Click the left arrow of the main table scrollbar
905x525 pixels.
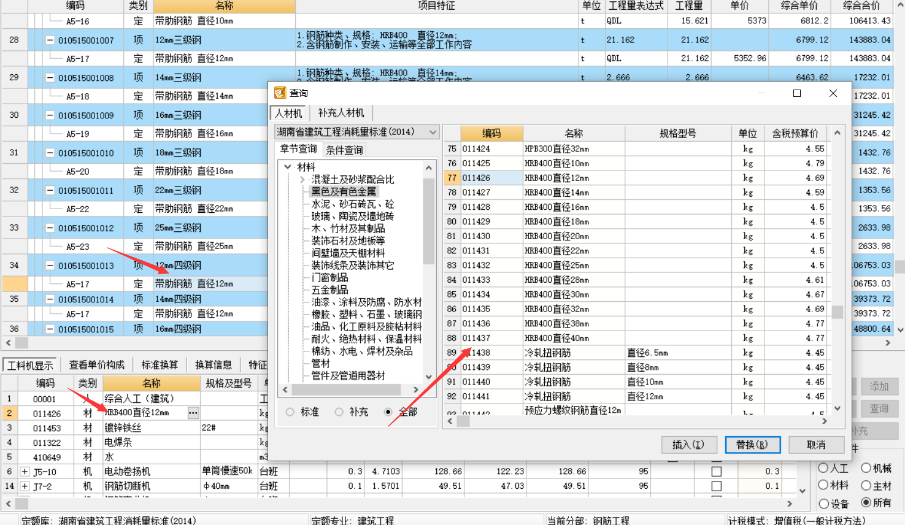click(8, 343)
